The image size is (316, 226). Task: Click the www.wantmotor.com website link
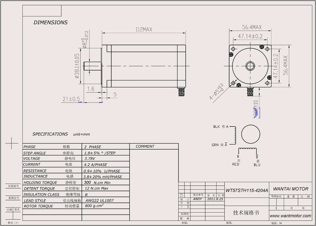pyautogui.click(x=290, y=216)
